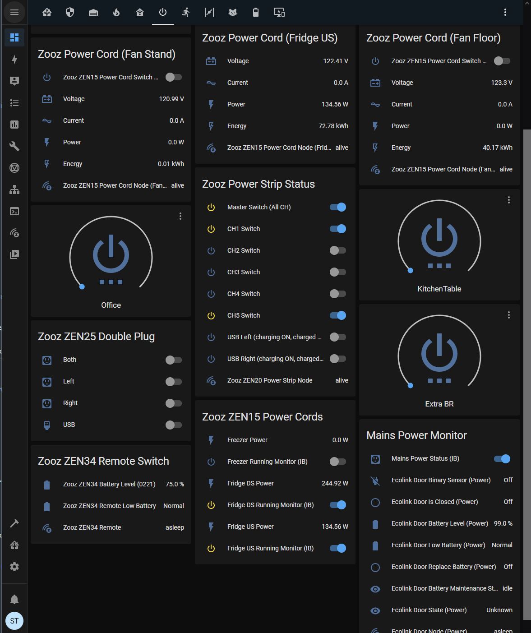Image resolution: width=531 pixels, height=633 pixels.
Task: Click the Fridge US Voltage battery icon
Action: tap(211, 61)
